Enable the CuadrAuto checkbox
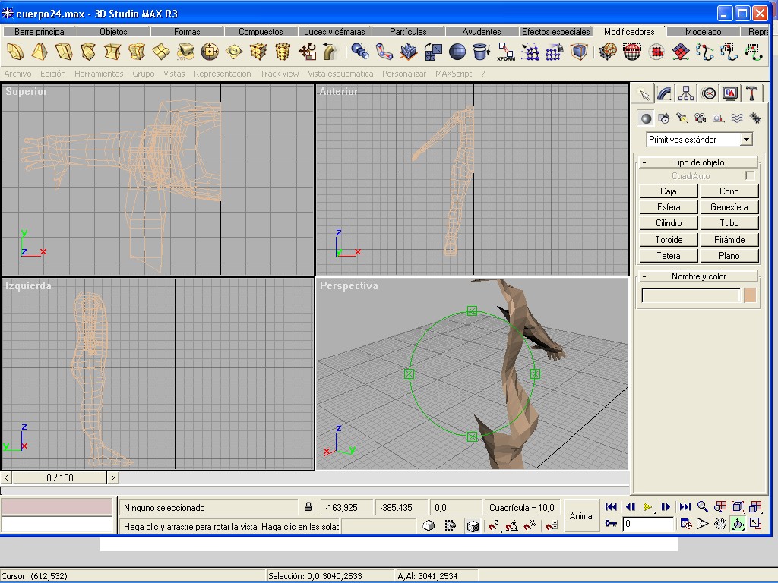Screen dimensions: 778x583 (x=750, y=176)
